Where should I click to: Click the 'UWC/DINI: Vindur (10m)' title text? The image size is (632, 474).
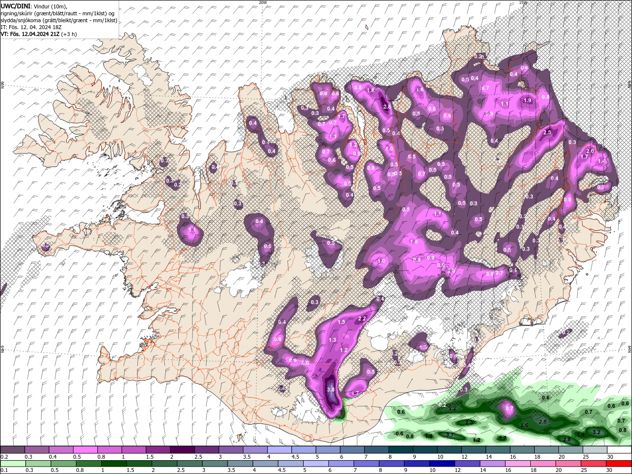click(x=33, y=5)
